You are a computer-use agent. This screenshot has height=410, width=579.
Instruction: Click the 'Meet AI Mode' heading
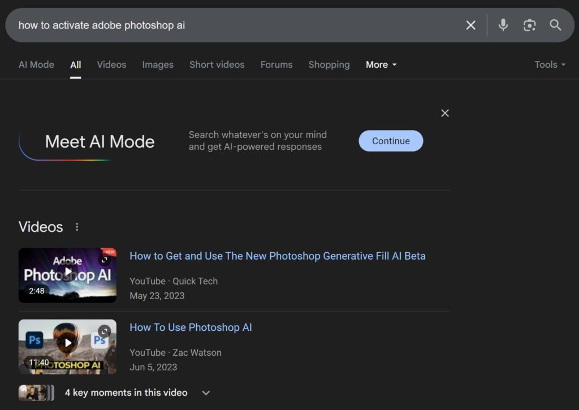(100, 141)
